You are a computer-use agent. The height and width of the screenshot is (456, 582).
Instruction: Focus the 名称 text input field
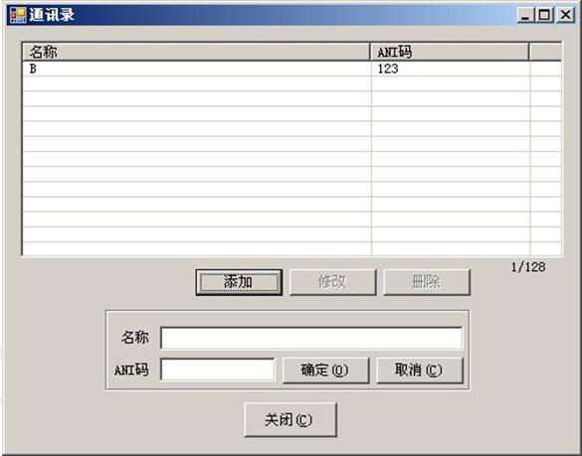pos(311,338)
